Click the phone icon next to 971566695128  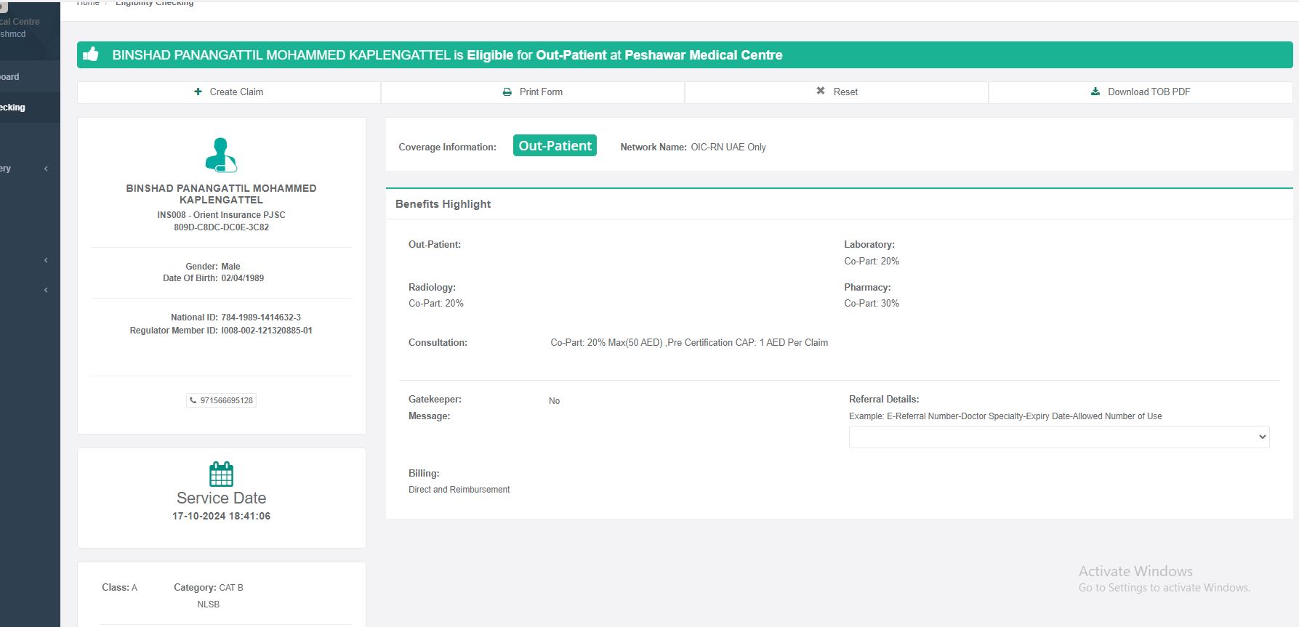[193, 400]
